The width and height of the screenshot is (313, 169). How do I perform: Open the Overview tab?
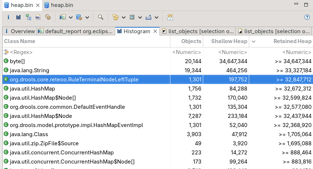pos(20,31)
